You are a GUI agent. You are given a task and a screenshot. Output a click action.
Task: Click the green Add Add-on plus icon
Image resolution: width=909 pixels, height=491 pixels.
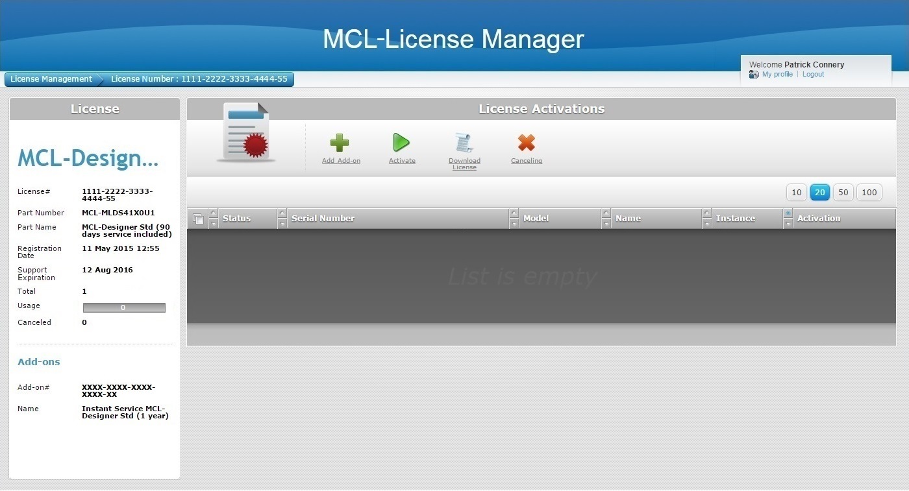tap(340, 143)
